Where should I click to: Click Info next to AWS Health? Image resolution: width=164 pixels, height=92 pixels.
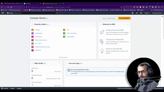pos(45,63)
